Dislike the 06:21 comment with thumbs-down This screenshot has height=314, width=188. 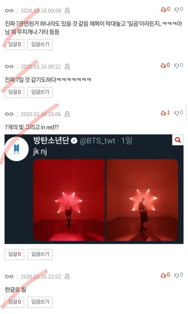[177, 65]
